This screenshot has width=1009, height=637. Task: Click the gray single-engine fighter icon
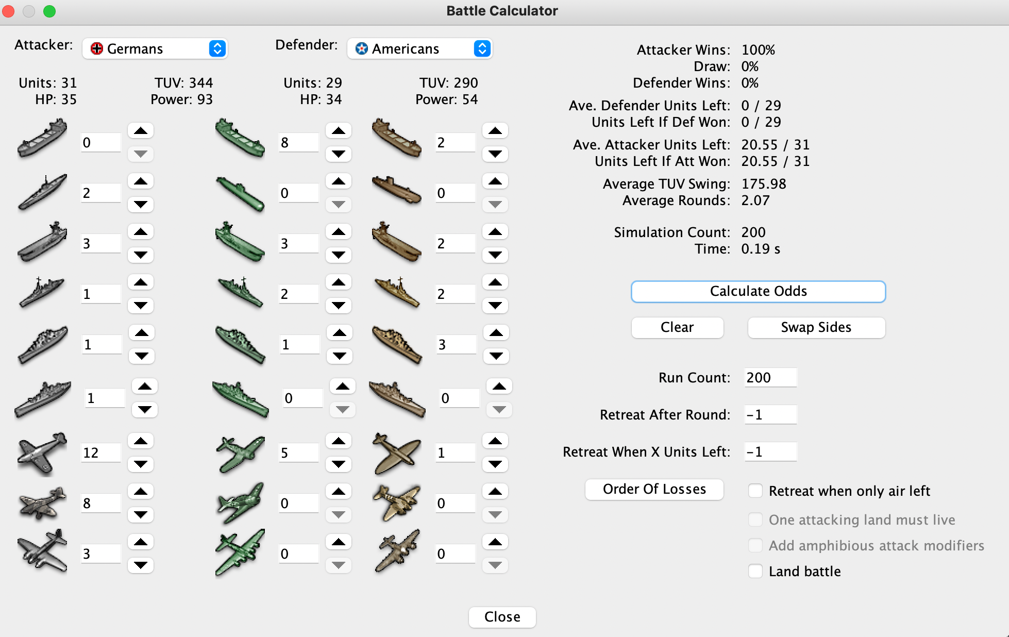click(x=42, y=454)
